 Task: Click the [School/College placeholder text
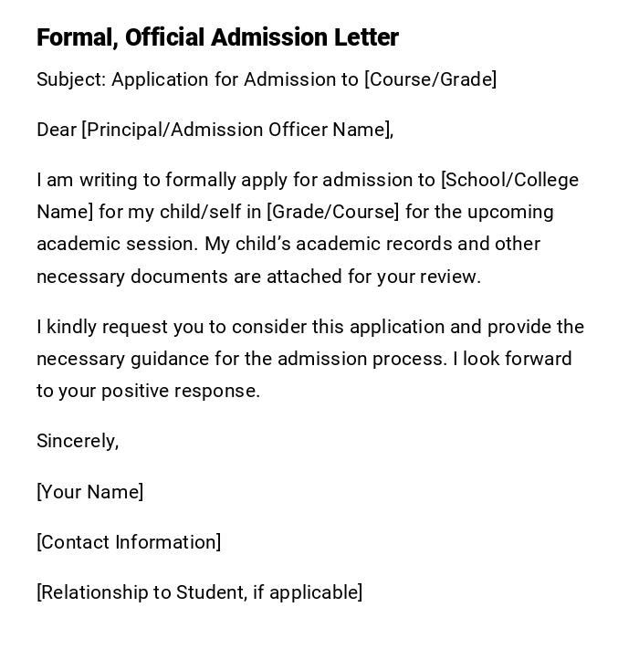(509, 180)
